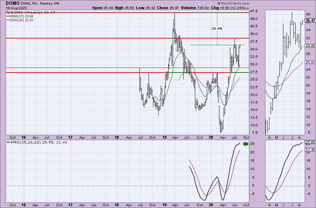The height and width of the screenshot is (208, 316).
Task: Click the '30.0' price axis label
Action: [x=254, y=64]
